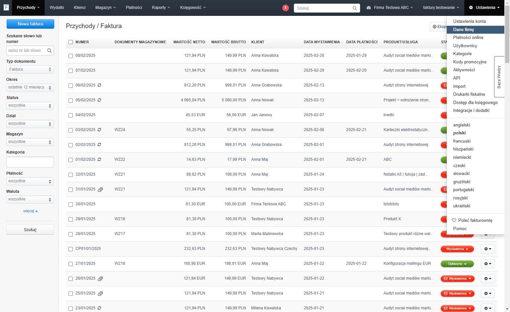Open Wystawiona status dropdown for CP01/01/2025
This screenshot has width=510, height=312.
pyautogui.click(x=457, y=249)
